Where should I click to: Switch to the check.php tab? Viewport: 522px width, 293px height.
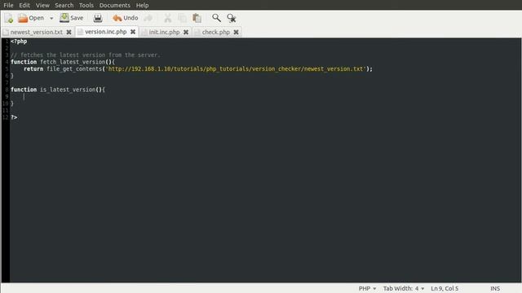click(215, 33)
